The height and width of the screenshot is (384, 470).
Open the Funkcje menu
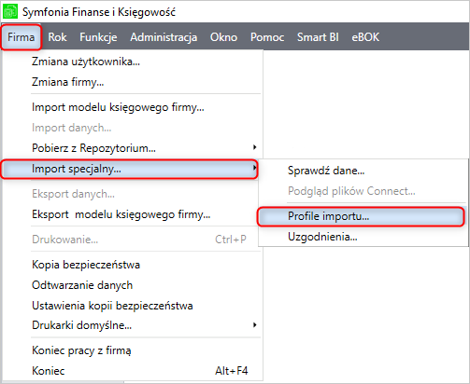coord(98,37)
